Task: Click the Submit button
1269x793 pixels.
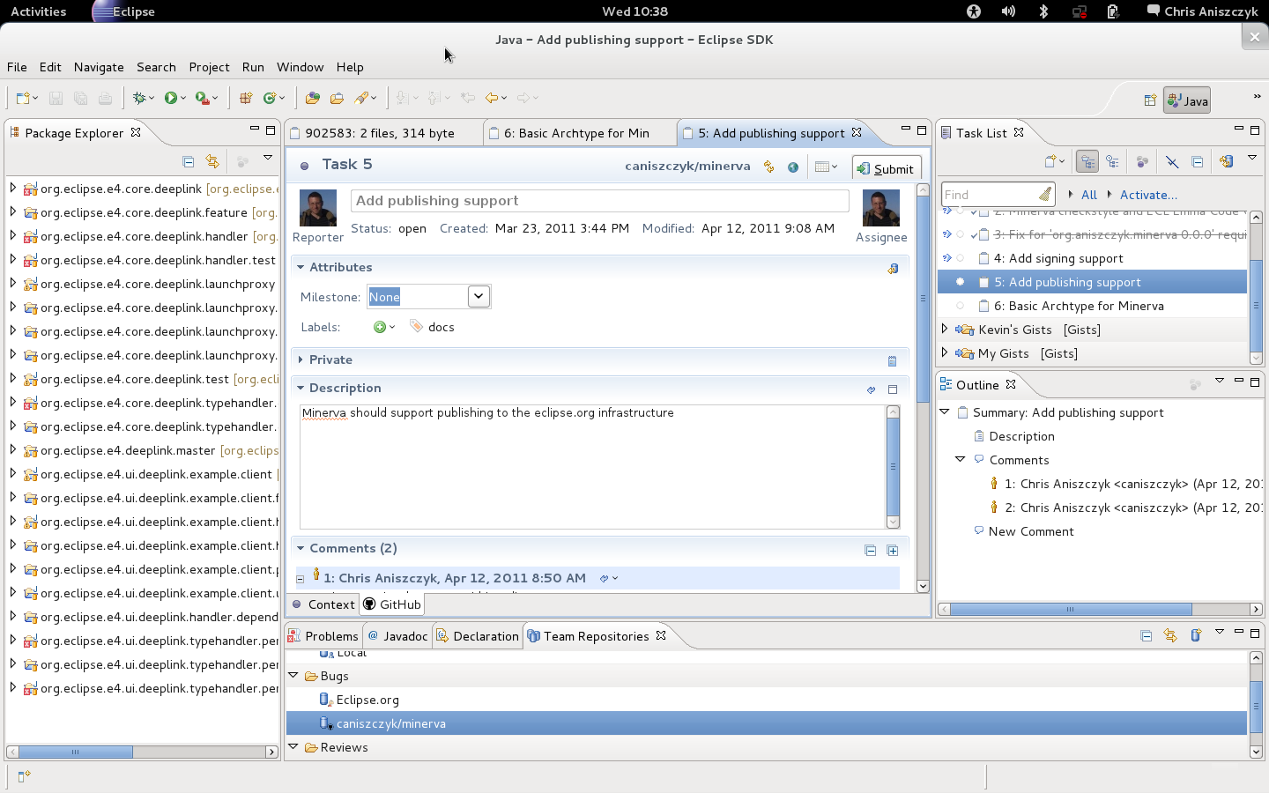Action: [886, 168]
